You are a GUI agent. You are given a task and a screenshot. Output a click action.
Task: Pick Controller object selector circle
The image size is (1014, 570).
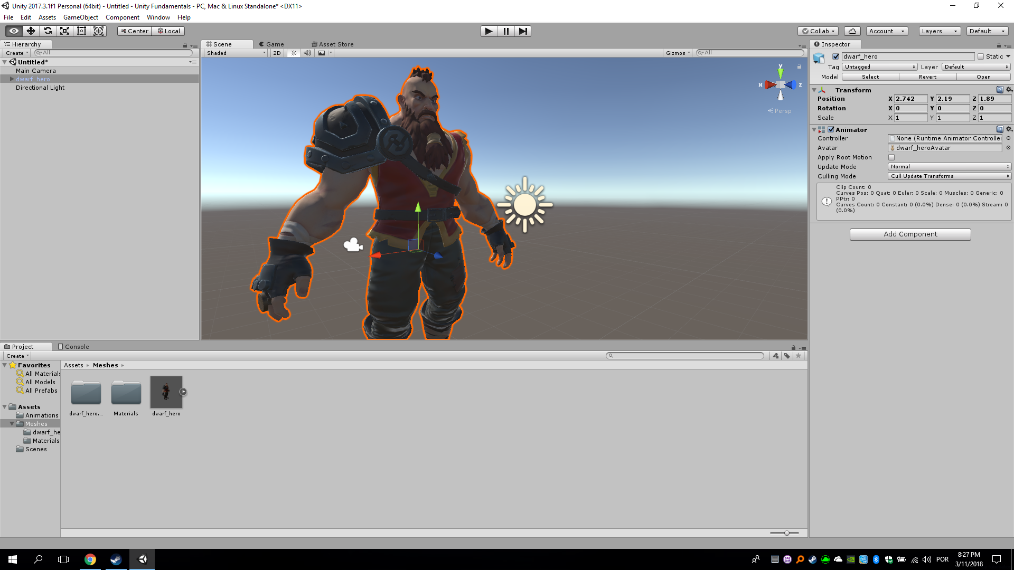[1008, 138]
